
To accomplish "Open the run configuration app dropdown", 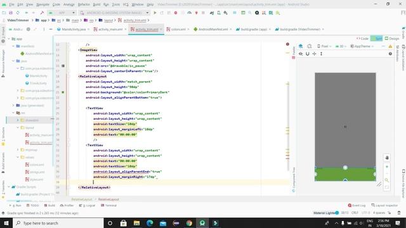I will point(62,13).
